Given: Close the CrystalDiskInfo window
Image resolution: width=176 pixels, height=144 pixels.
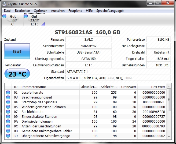Looking at the screenshot, I should pos(168,3).
